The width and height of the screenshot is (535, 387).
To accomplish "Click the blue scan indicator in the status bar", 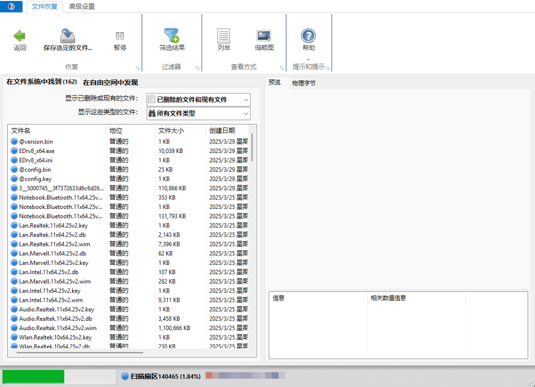I will click(x=125, y=376).
